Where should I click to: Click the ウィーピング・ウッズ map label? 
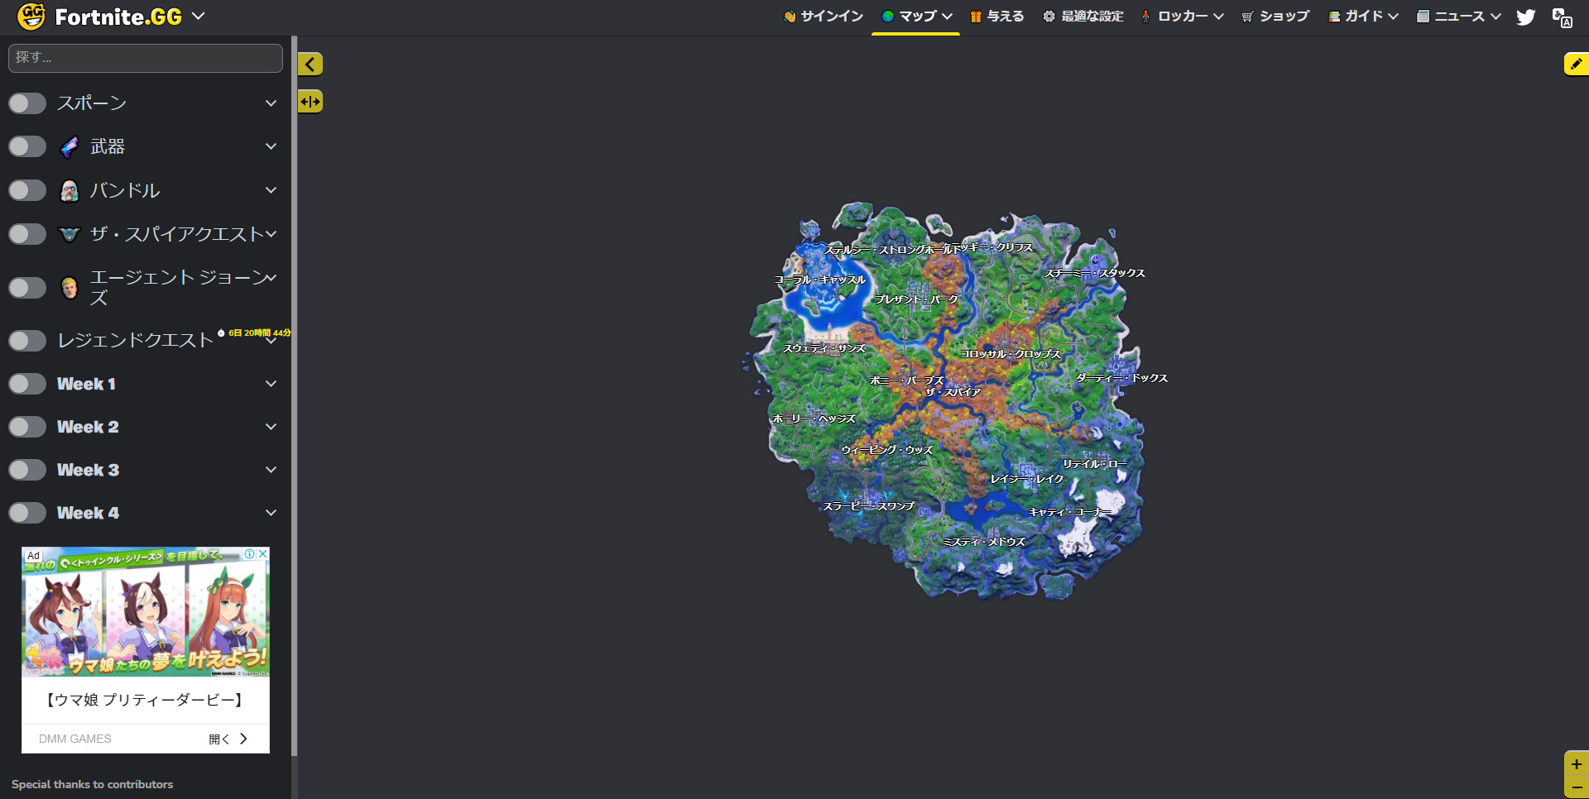[x=887, y=450]
